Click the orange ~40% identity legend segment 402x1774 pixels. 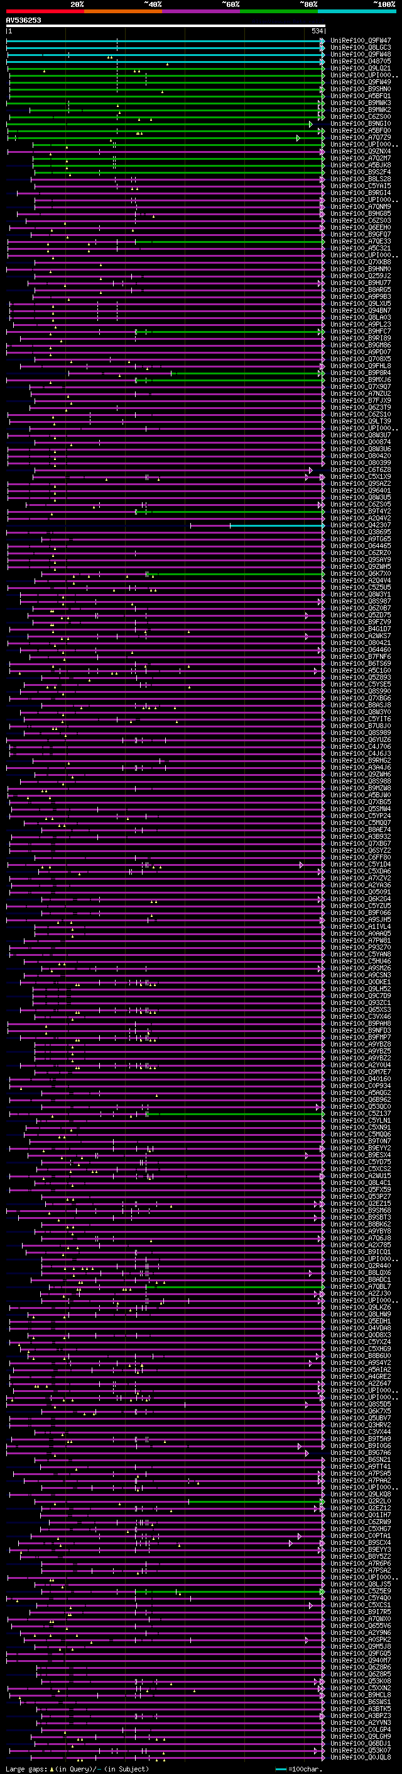click(x=123, y=11)
